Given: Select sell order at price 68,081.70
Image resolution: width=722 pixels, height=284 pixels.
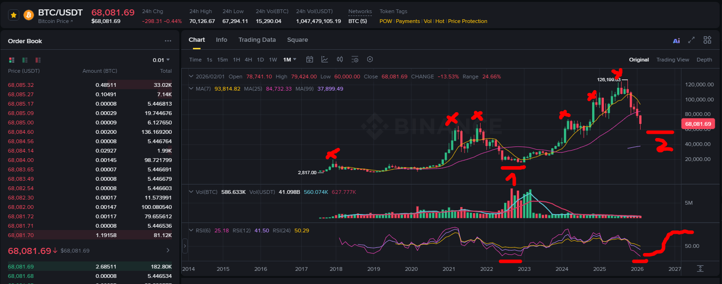Looking at the screenshot, I should pyautogui.click(x=90, y=235).
